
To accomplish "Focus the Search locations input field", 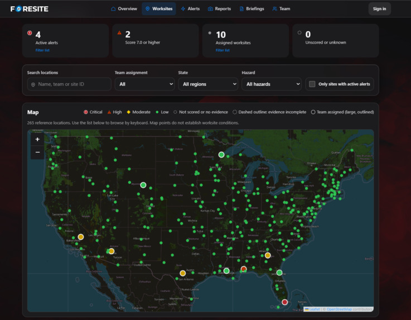I will pos(69,84).
